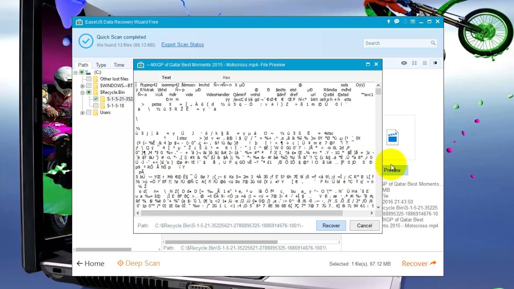Select the Text tab in File Preview
Viewport: 514px width, 289px height.
tap(166, 77)
